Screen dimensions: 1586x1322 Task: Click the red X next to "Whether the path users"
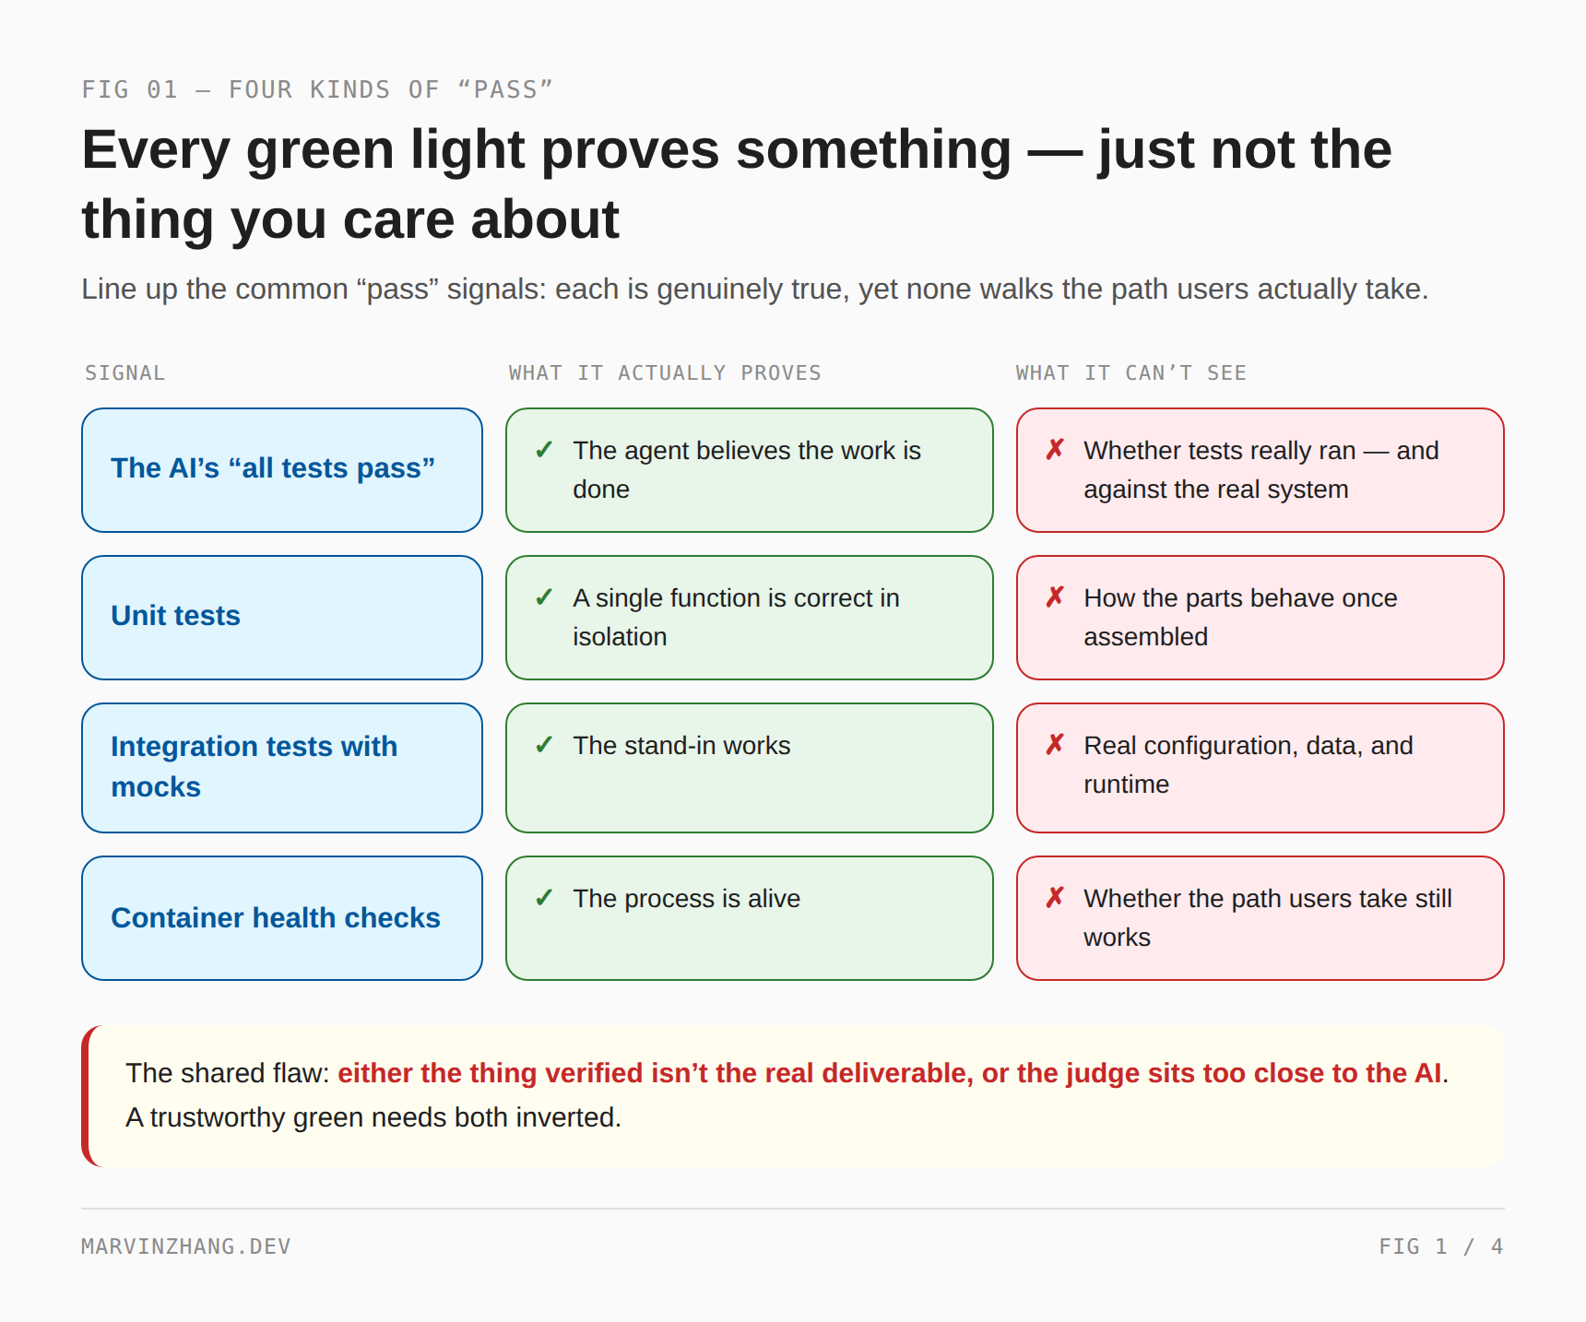tap(1055, 898)
